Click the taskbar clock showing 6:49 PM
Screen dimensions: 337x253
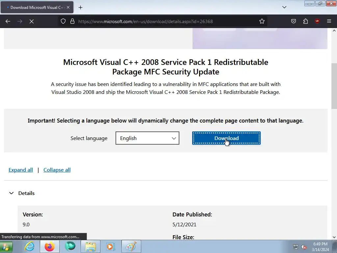point(320,247)
